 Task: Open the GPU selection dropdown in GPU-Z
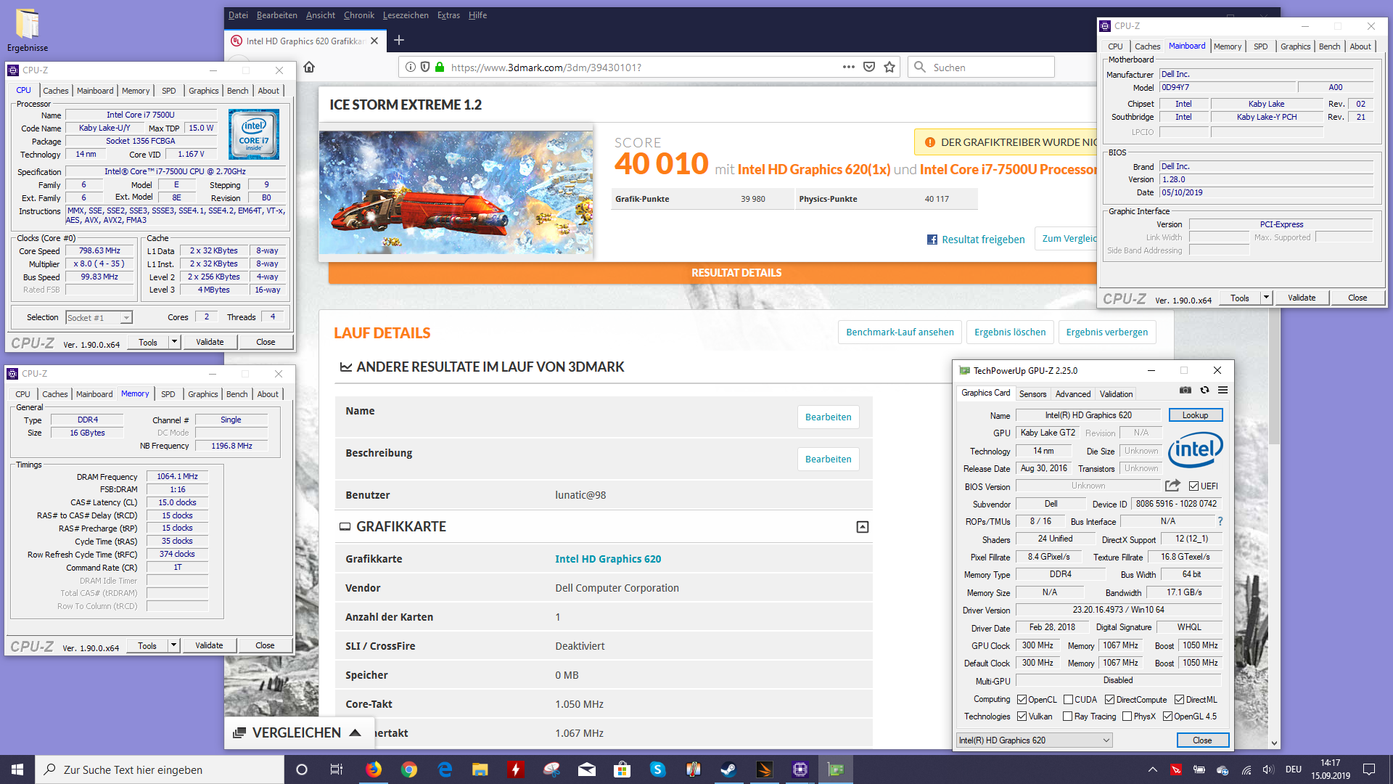(x=1034, y=740)
